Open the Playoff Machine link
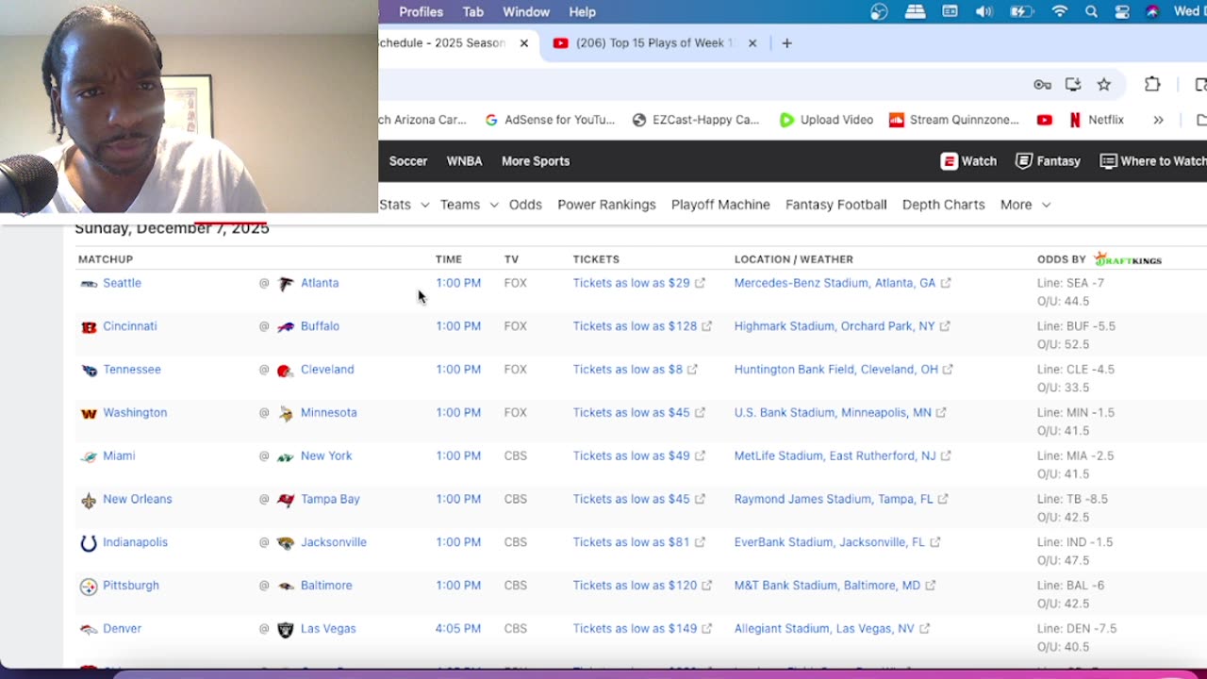Viewport: 1207px width, 679px height. click(x=720, y=205)
